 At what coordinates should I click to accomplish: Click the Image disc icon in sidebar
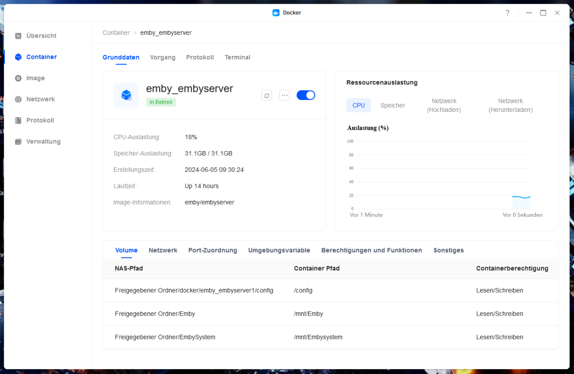click(18, 78)
